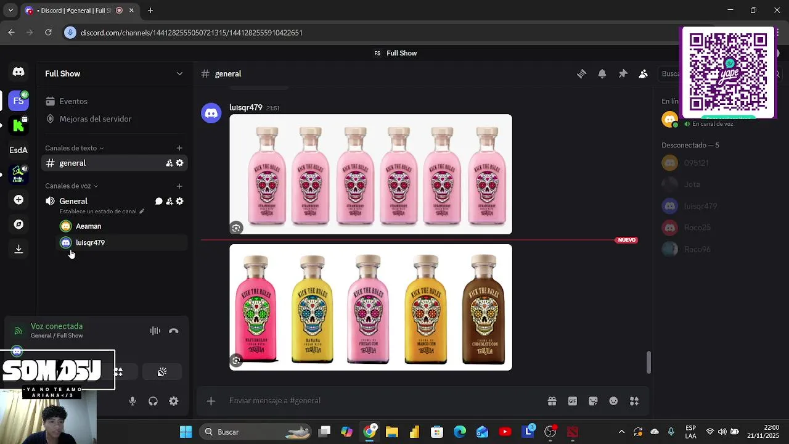Open Discover servers compass icon
Viewport: 789px width, 444px height.
18,224
